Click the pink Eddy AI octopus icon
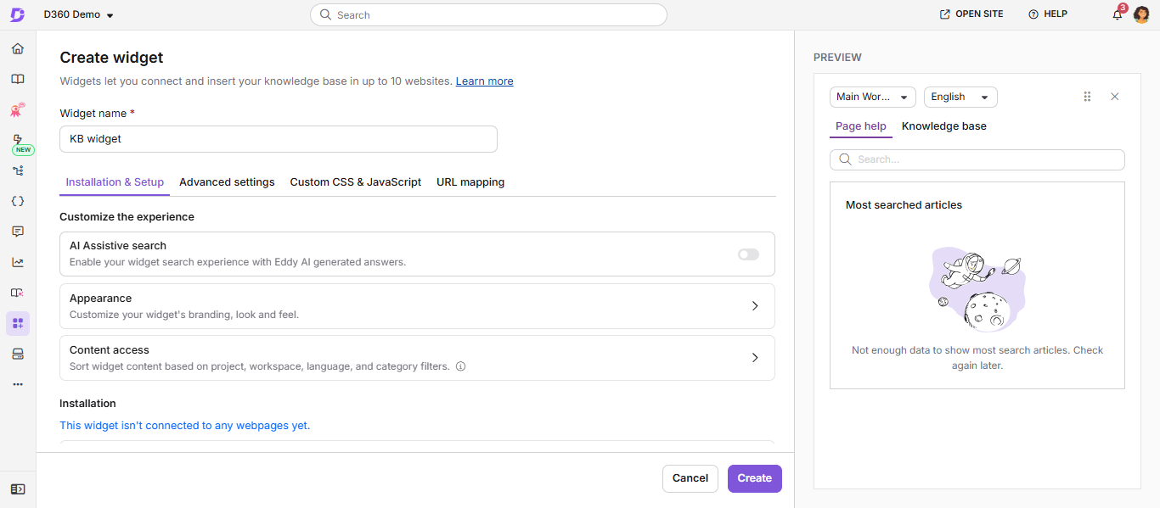 18,109
